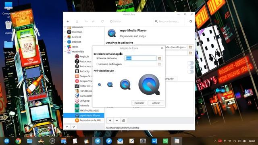Click the icon name input field containing mpv
The image size is (258, 145).
(141, 58)
